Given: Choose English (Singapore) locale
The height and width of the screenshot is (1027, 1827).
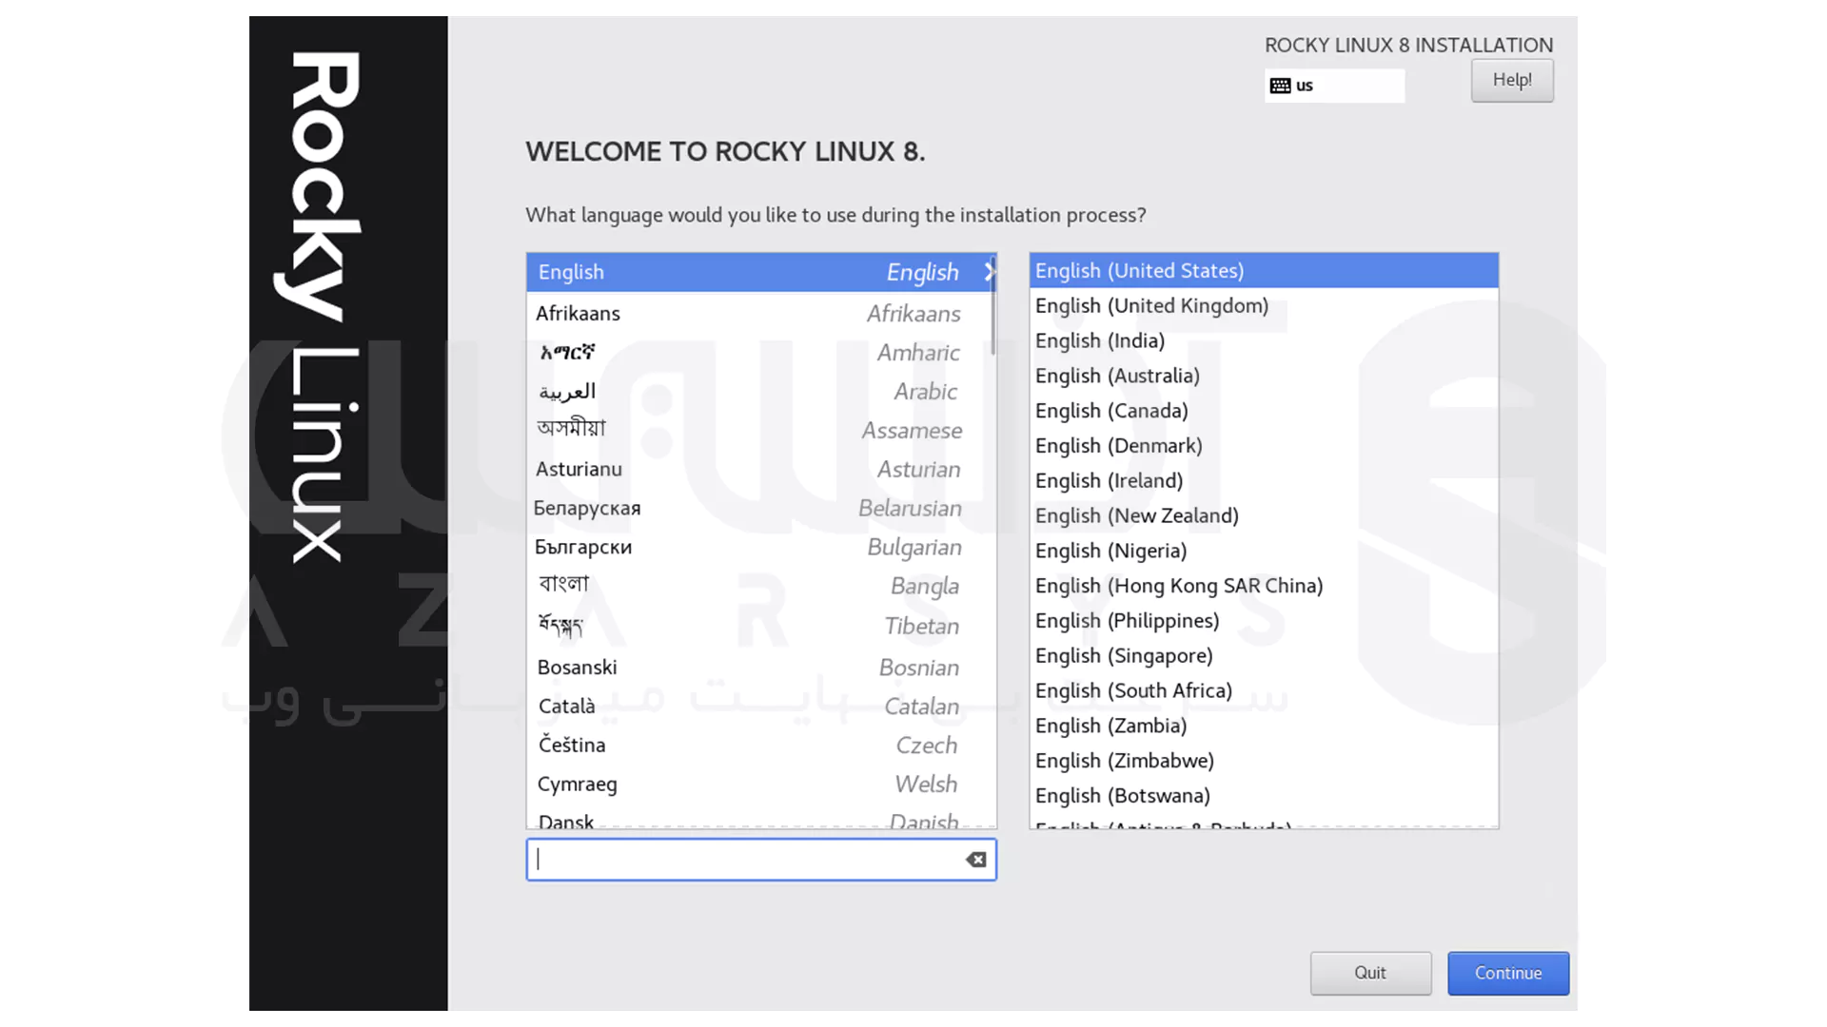Looking at the screenshot, I should tap(1264, 656).
